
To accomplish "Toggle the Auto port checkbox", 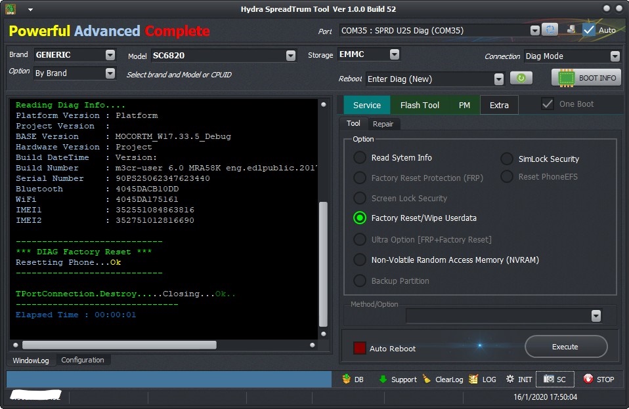I will click(588, 29).
